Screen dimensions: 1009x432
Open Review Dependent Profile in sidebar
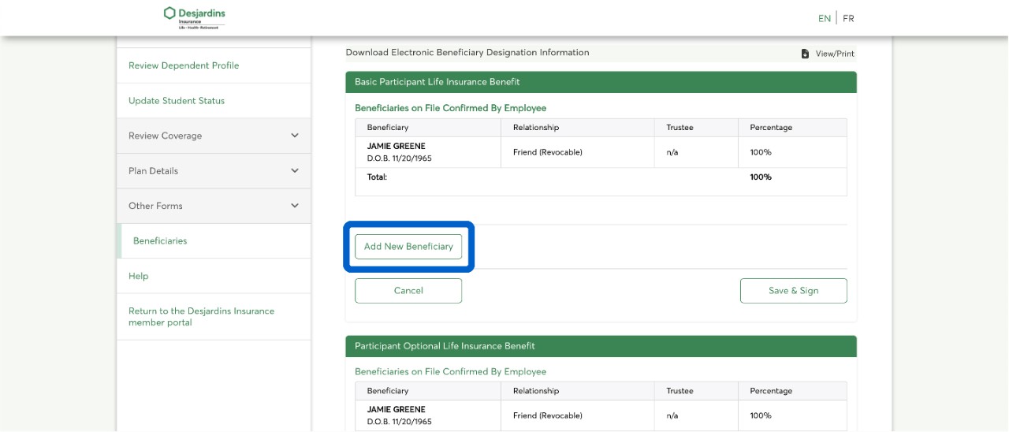pos(184,65)
